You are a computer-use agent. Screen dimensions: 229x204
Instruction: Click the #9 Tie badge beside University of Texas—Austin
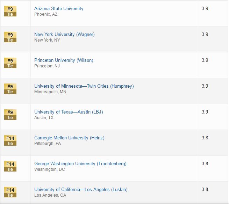point(10,115)
